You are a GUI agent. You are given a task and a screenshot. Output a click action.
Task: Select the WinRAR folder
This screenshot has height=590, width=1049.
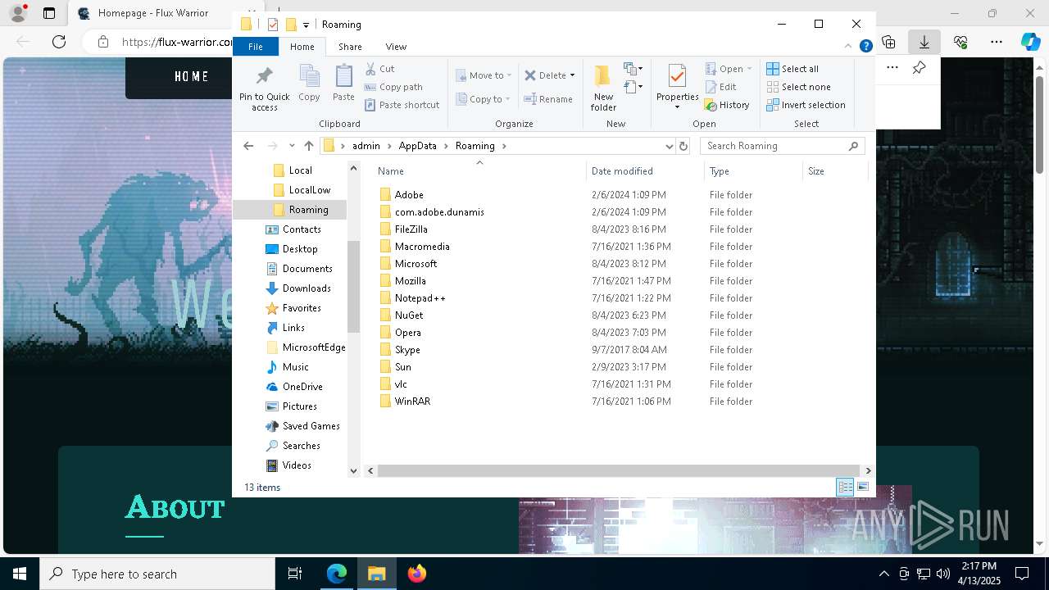coord(412,402)
